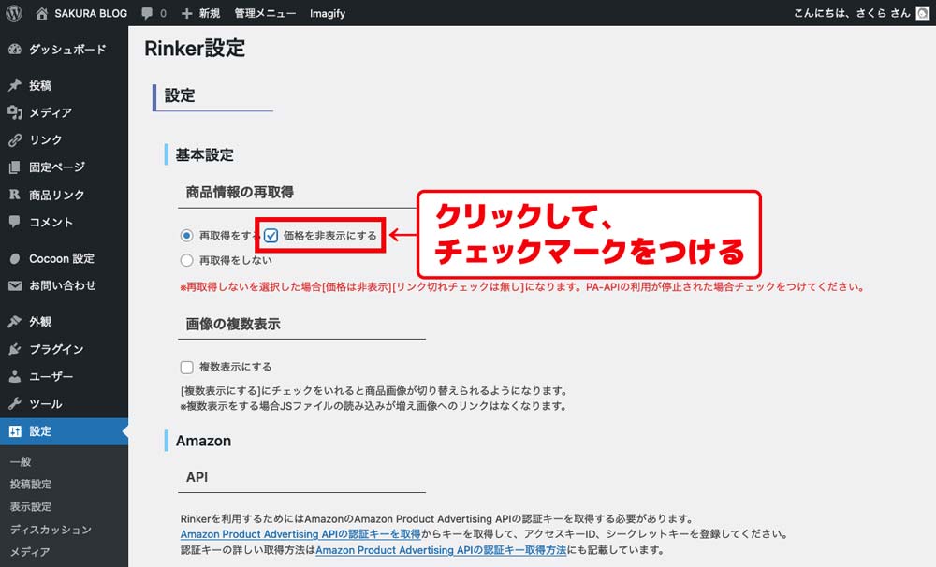Click the 商品リンク R icon
The height and width of the screenshot is (567, 936).
[15, 195]
